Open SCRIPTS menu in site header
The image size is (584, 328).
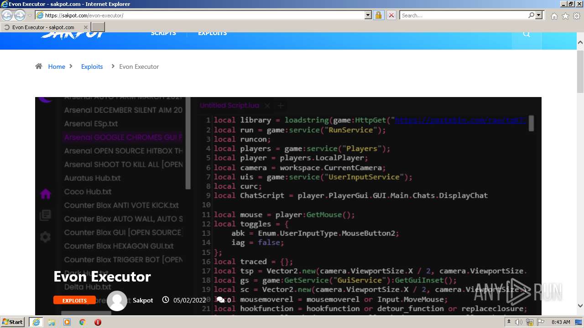[x=163, y=34]
